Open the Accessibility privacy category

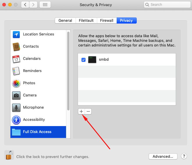[x=34, y=120]
